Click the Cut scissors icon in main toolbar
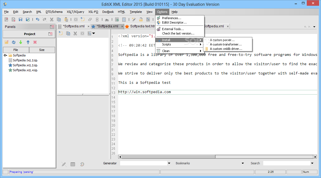 (52, 19)
